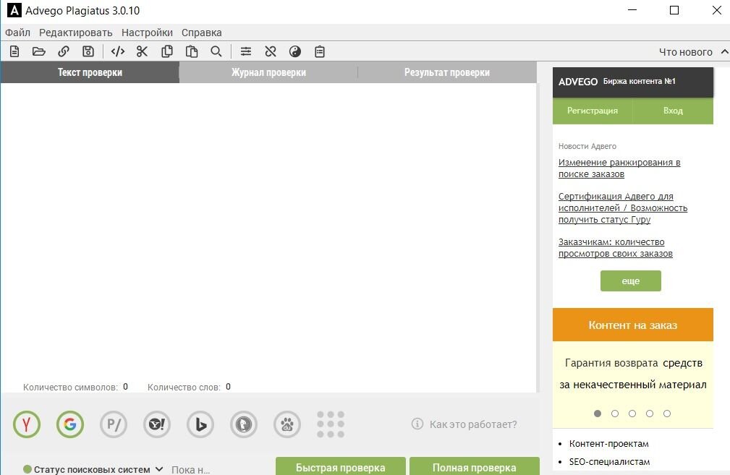Viewport: 730px width, 475px height.
Task: Toggle the Yahoo search engine
Action: pyautogui.click(x=157, y=424)
